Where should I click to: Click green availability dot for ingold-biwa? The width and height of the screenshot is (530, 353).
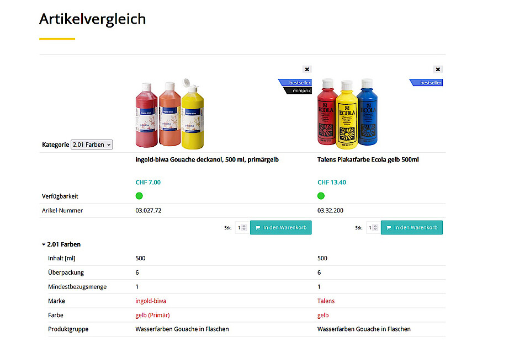139,196
